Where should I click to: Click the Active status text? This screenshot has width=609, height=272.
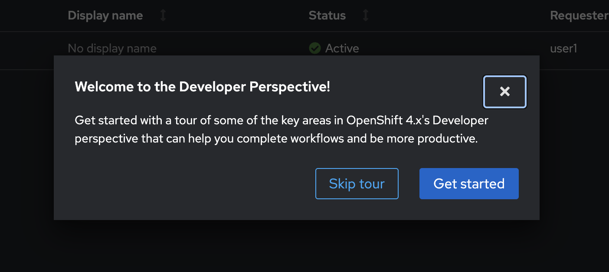coord(342,48)
